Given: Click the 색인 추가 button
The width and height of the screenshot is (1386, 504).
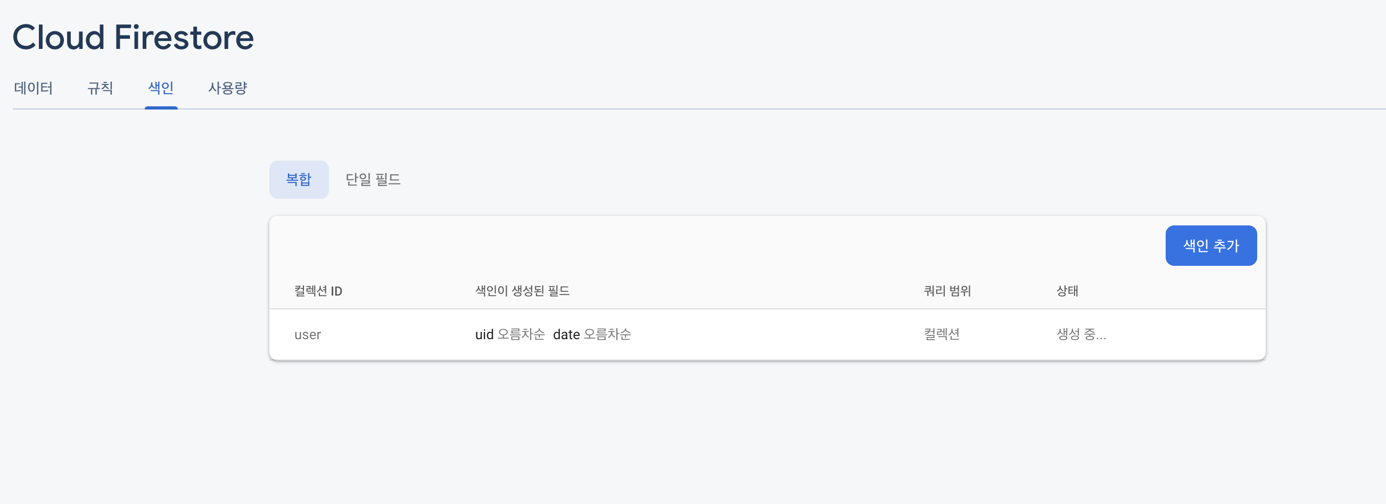Looking at the screenshot, I should coord(1210,246).
